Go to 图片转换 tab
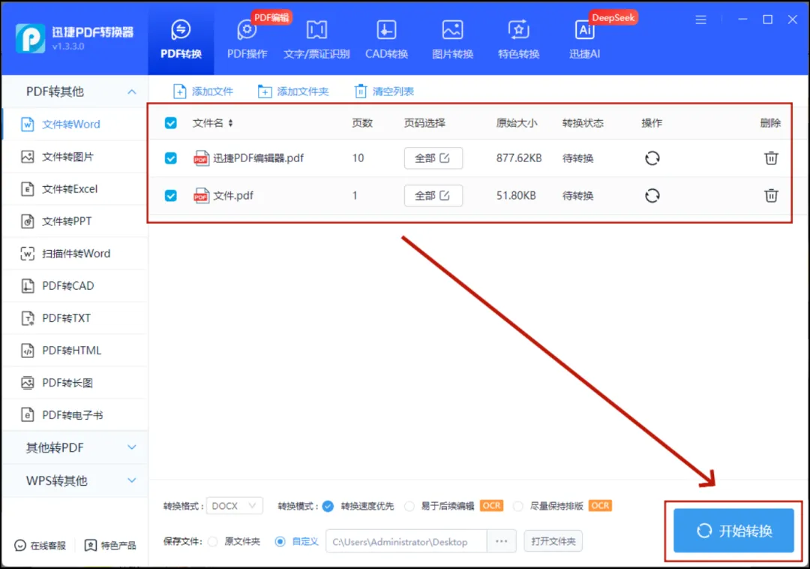This screenshot has height=569, width=810. (452, 39)
